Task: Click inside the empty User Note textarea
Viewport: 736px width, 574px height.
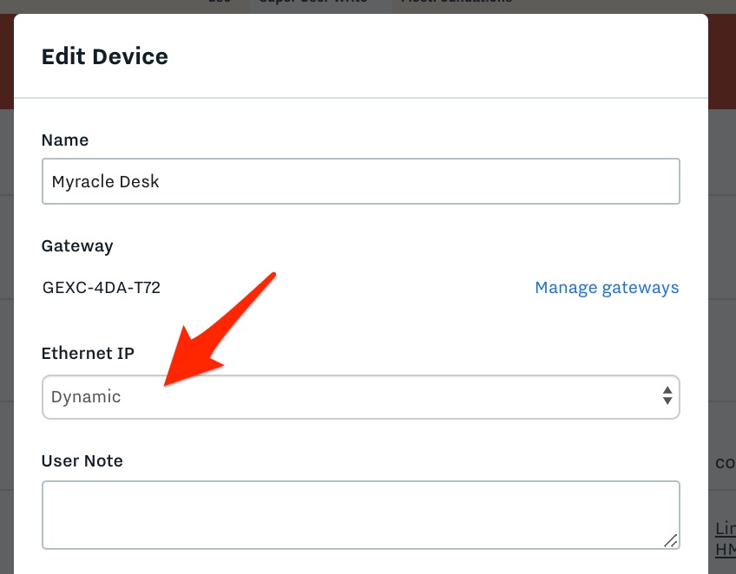Action: point(360,515)
